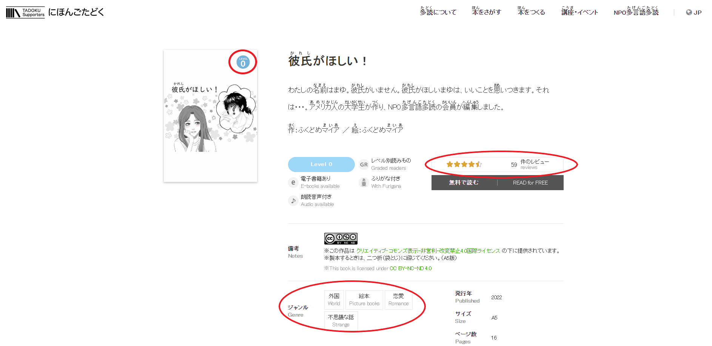Click the Level 0 badge on cover

pos(243,62)
